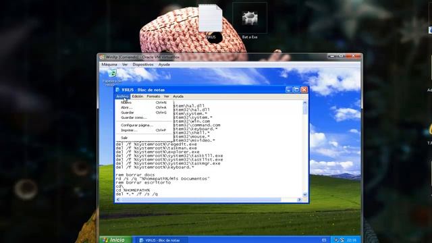432x243 pixels.
Task: Open the Archivo menu in Notepad
Action: (122, 97)
